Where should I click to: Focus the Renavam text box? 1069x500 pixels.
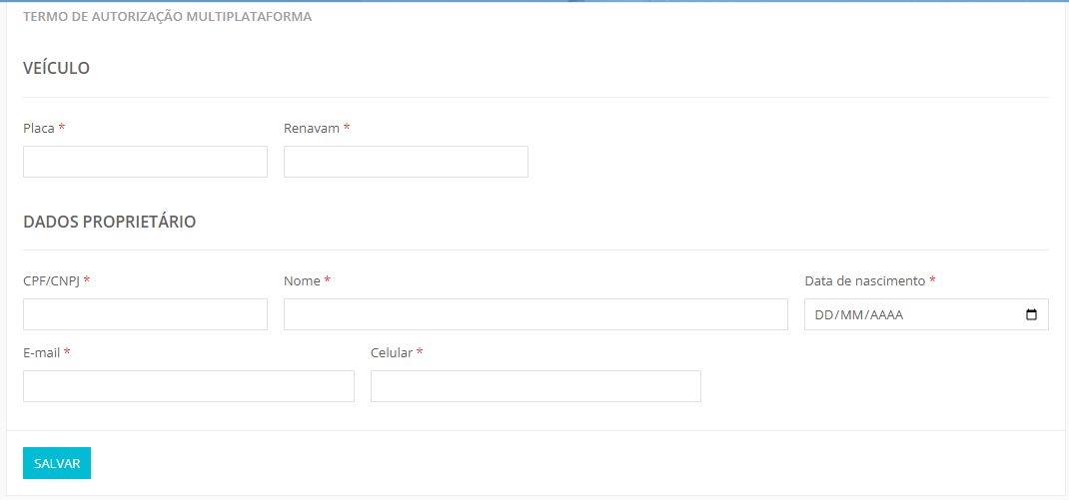(x=406, y=162)
